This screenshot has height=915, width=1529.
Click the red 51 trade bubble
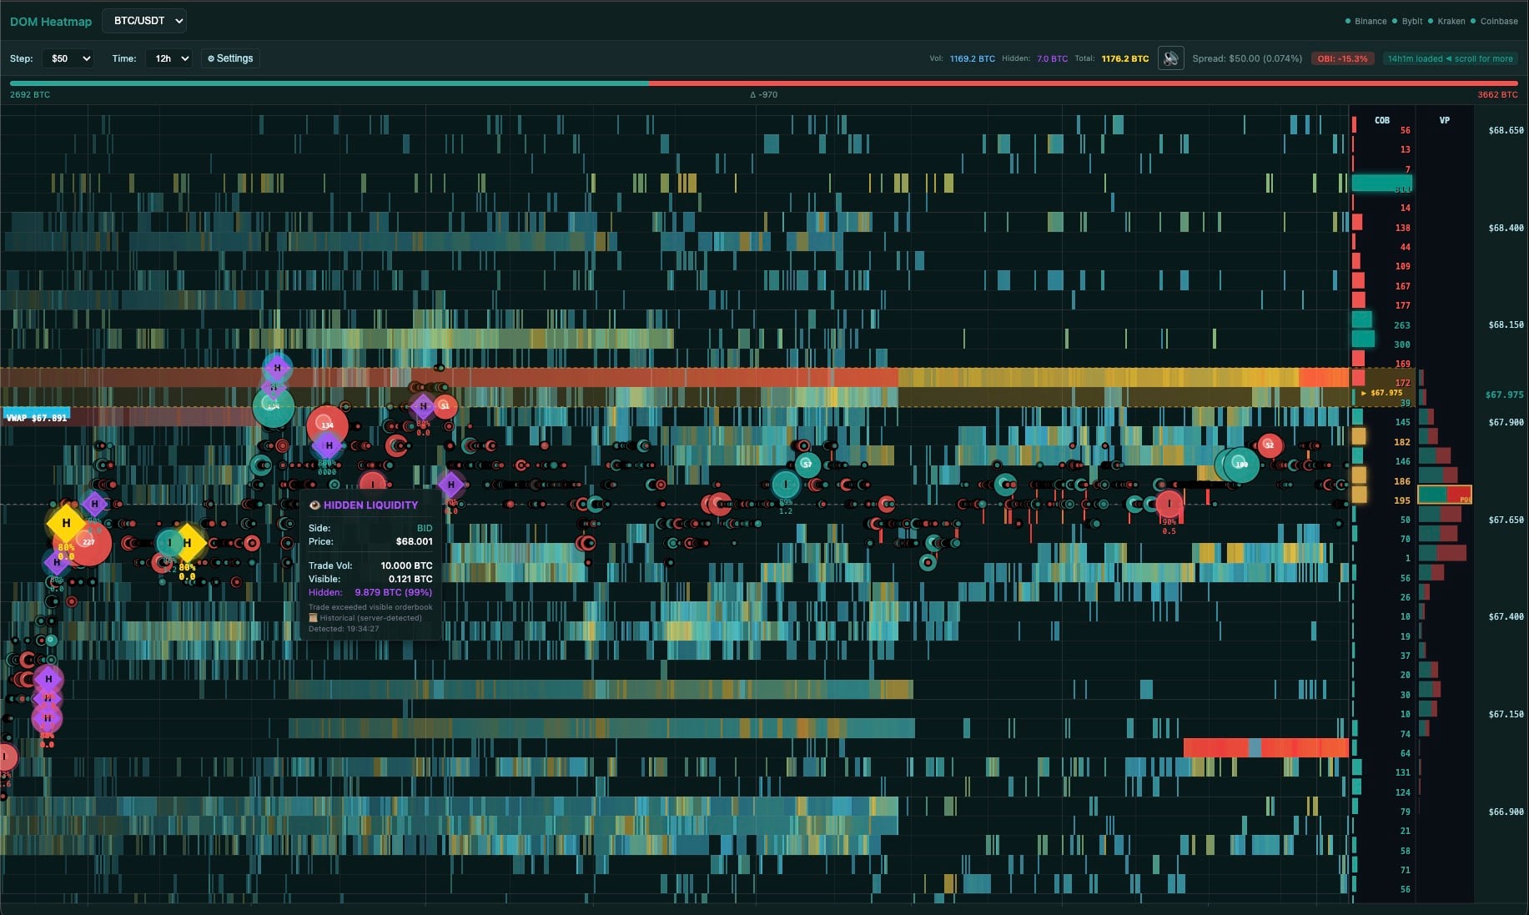click(445, 406)
